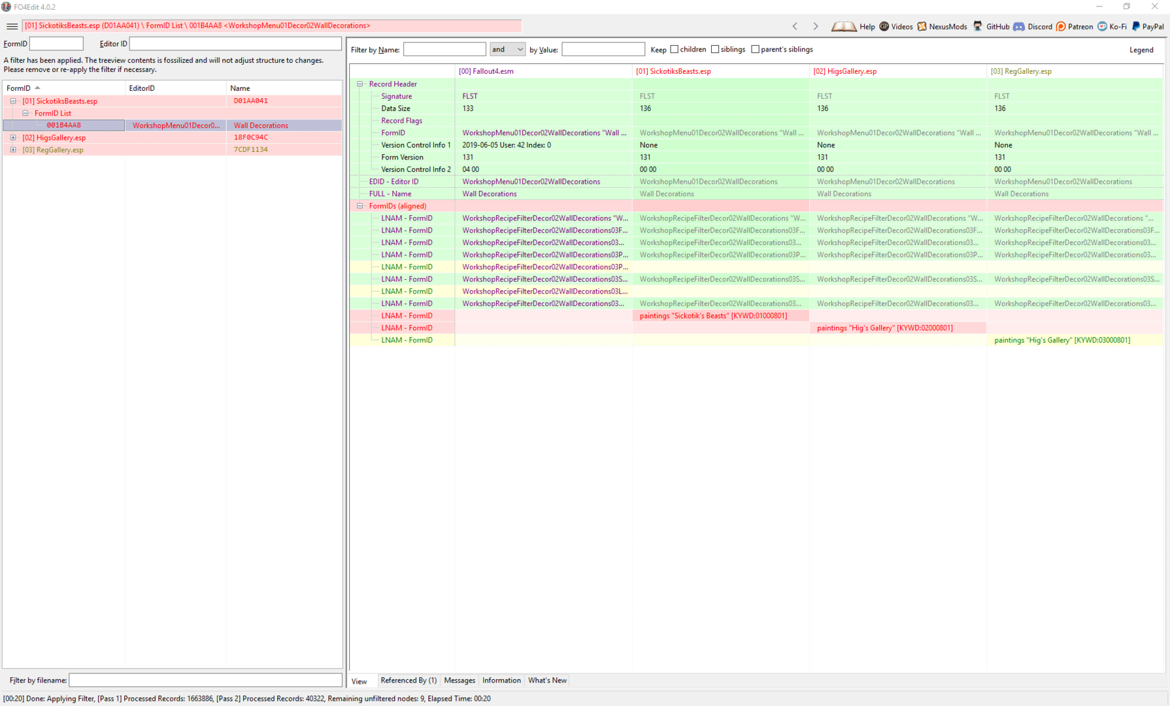1170x706 pixels.
Task: Click the FO4Edit application icon in title bar
Action: tap(7, 7)
